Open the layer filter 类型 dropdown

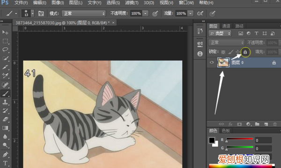(220, 34)
